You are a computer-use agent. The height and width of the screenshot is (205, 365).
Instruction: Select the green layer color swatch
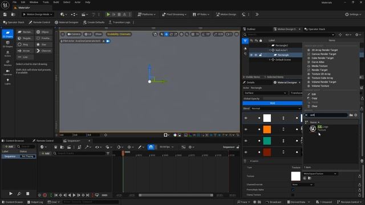coord(267,141)
